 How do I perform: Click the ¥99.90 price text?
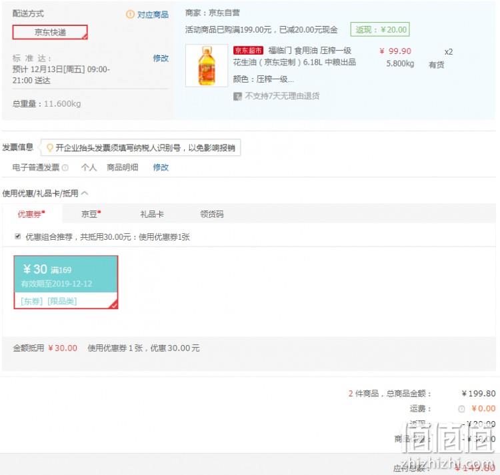[395, 51]
